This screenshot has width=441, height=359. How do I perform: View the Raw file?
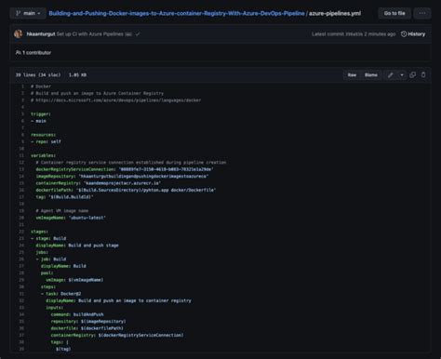[x=352, y=75]
